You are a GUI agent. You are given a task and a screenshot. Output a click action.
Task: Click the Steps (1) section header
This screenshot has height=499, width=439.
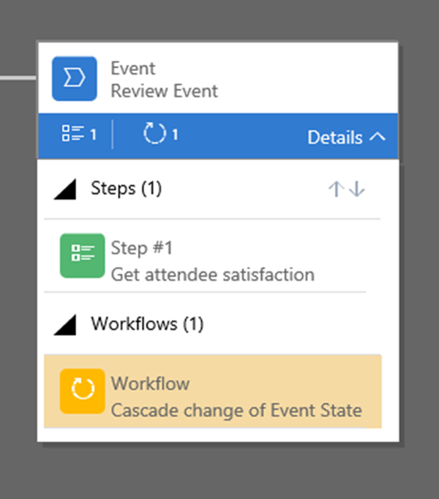[126, 189]
